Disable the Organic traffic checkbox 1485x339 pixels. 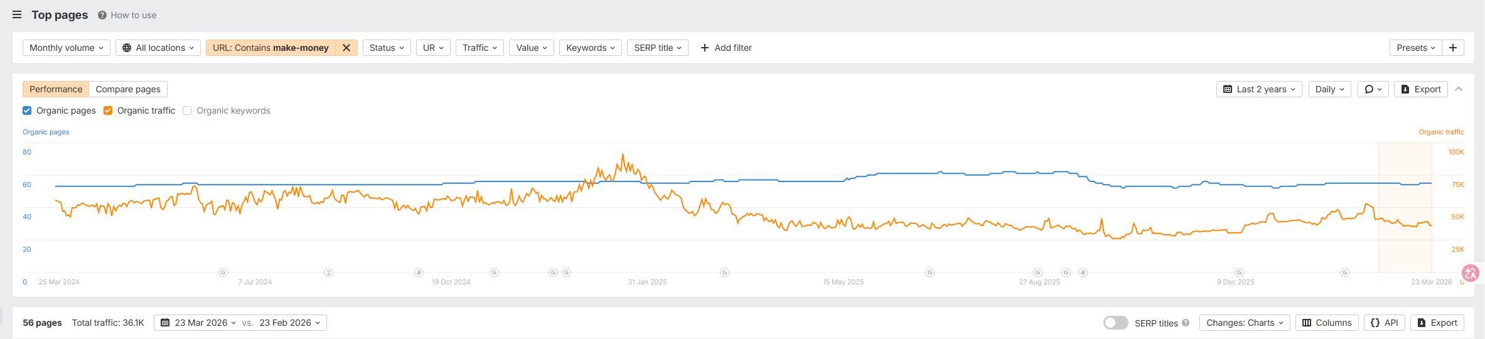108,110
